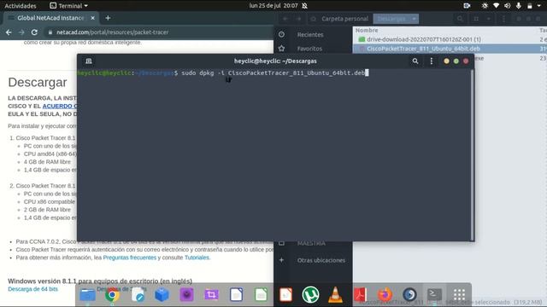Switch to the Global NetAcad Instance tab
This screenshot has width=547, height=307.
[x=51, y=18]
